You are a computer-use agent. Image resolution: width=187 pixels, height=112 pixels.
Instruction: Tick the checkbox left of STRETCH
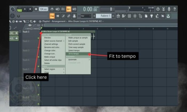pos(32,29)
